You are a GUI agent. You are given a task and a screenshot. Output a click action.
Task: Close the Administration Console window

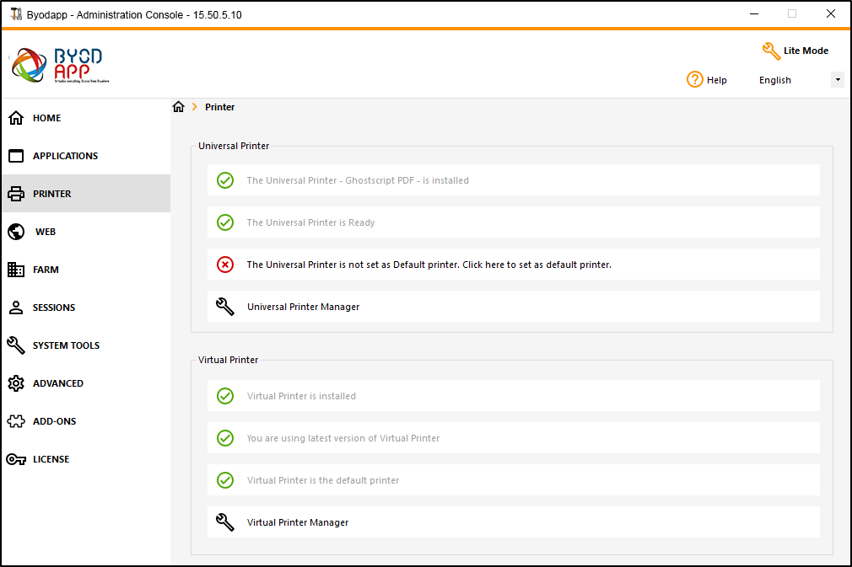[830, 14]
